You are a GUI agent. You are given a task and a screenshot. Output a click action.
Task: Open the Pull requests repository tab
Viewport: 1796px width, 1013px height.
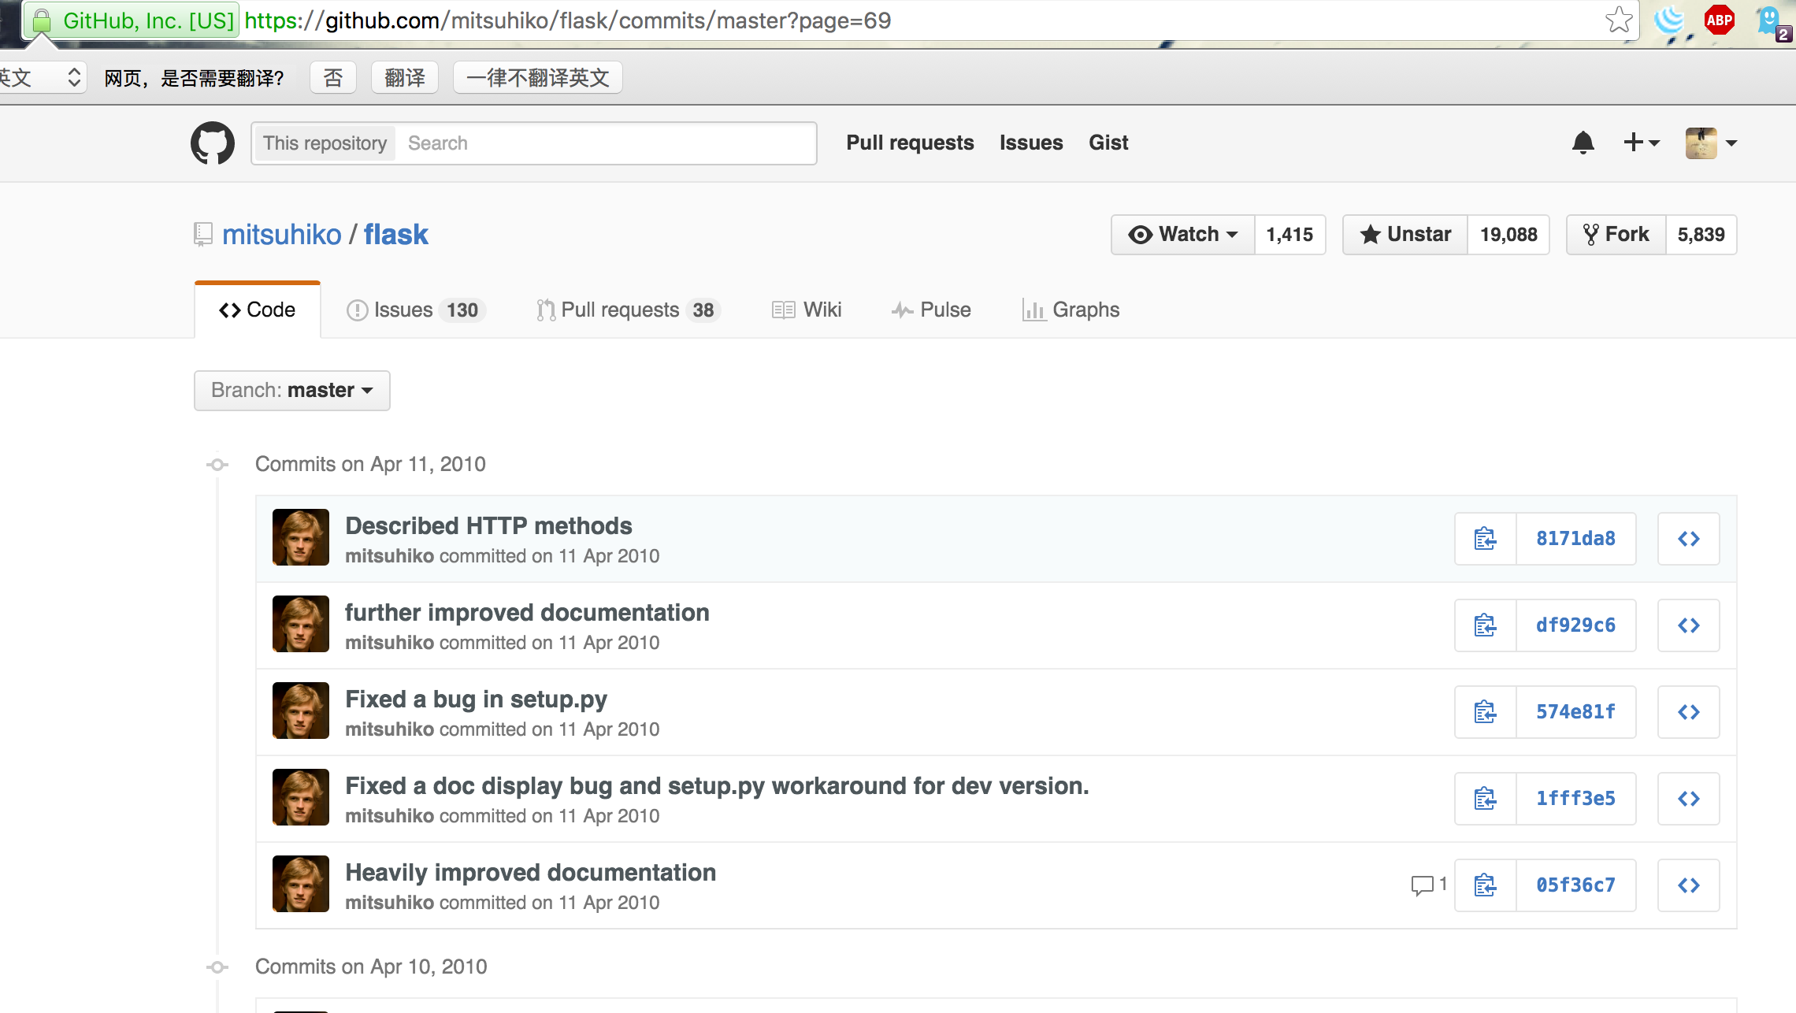point(627,310)
